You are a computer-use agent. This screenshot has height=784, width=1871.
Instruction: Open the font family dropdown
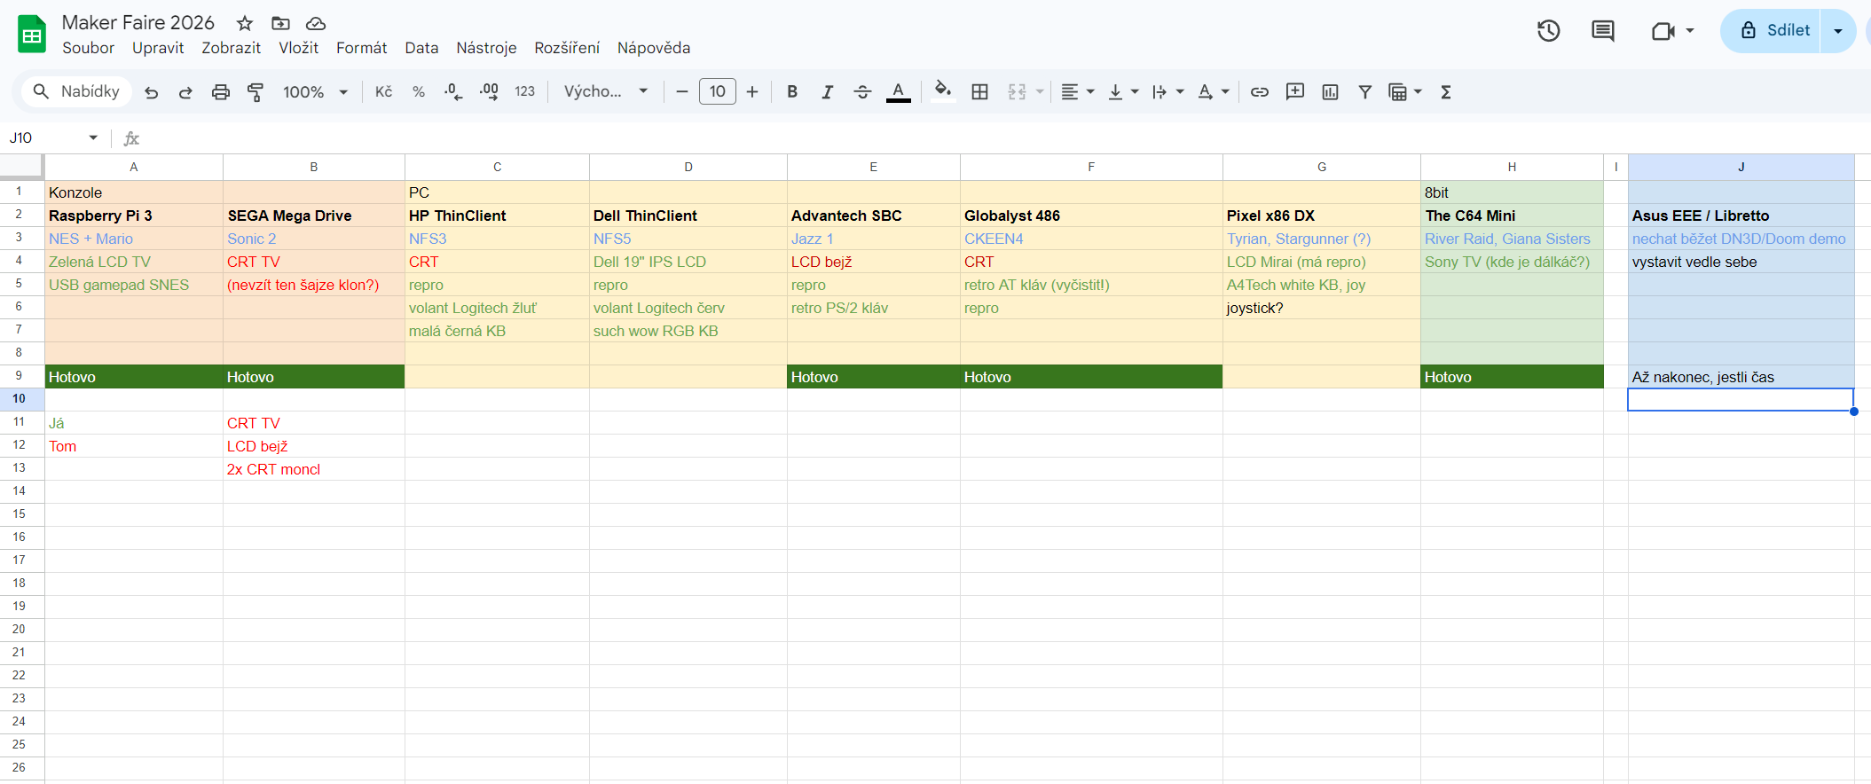pyautogui.click(x=606, y=92)
